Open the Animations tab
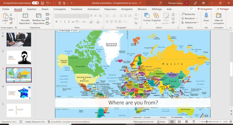Image resolution: width=233 pixels, height=125 pixels. point(93,9)
